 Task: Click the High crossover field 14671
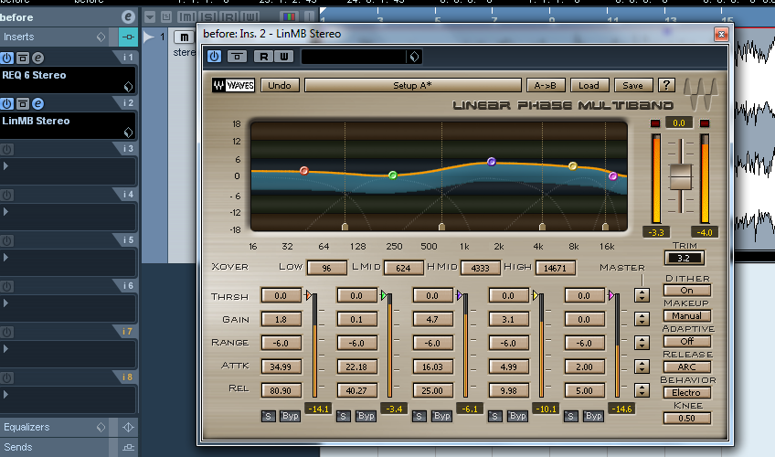pyautogui.click(x=555, y=268)
